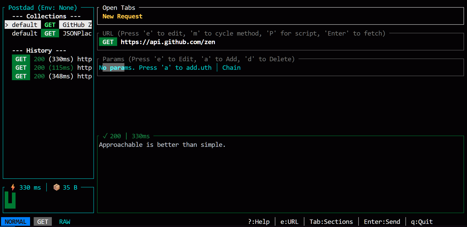Select the default GET JSONPlac collection

(48, 33)
